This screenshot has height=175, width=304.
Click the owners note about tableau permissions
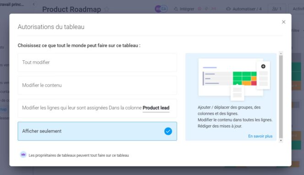pos(79,155)
